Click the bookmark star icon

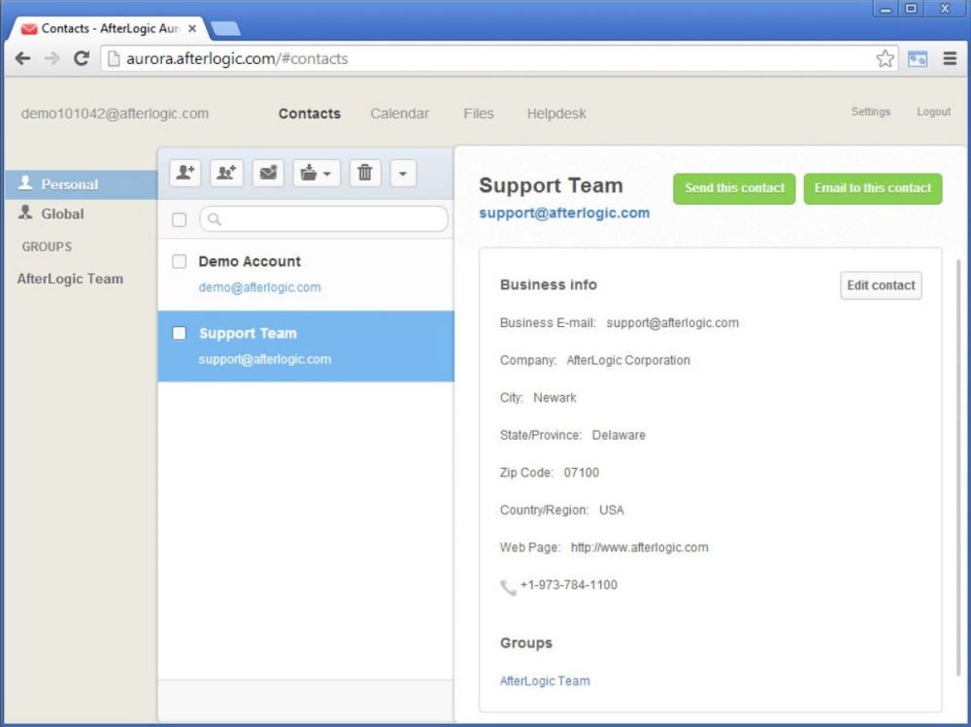(x=885, y=58)
